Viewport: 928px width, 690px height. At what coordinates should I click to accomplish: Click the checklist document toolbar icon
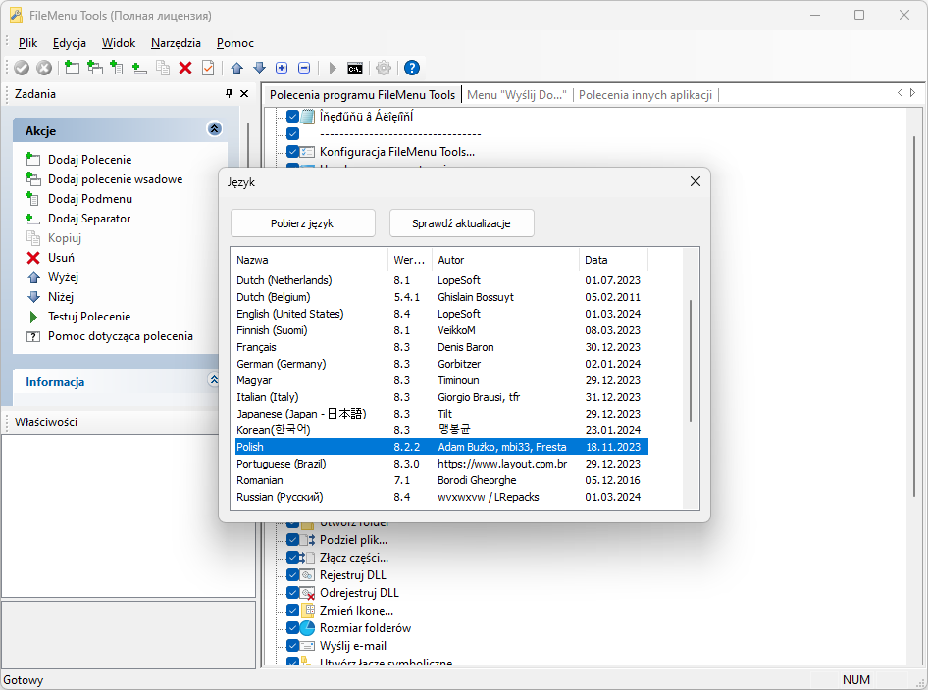pyautogui.click(x=208, y=68)
